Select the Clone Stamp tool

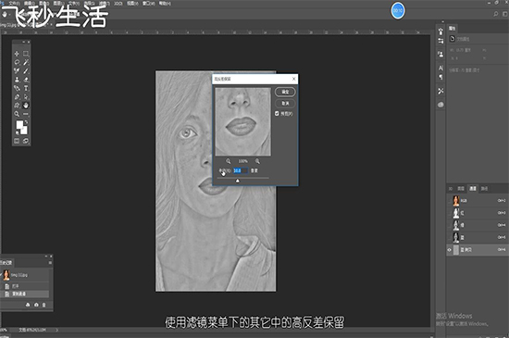click(17, 80)
